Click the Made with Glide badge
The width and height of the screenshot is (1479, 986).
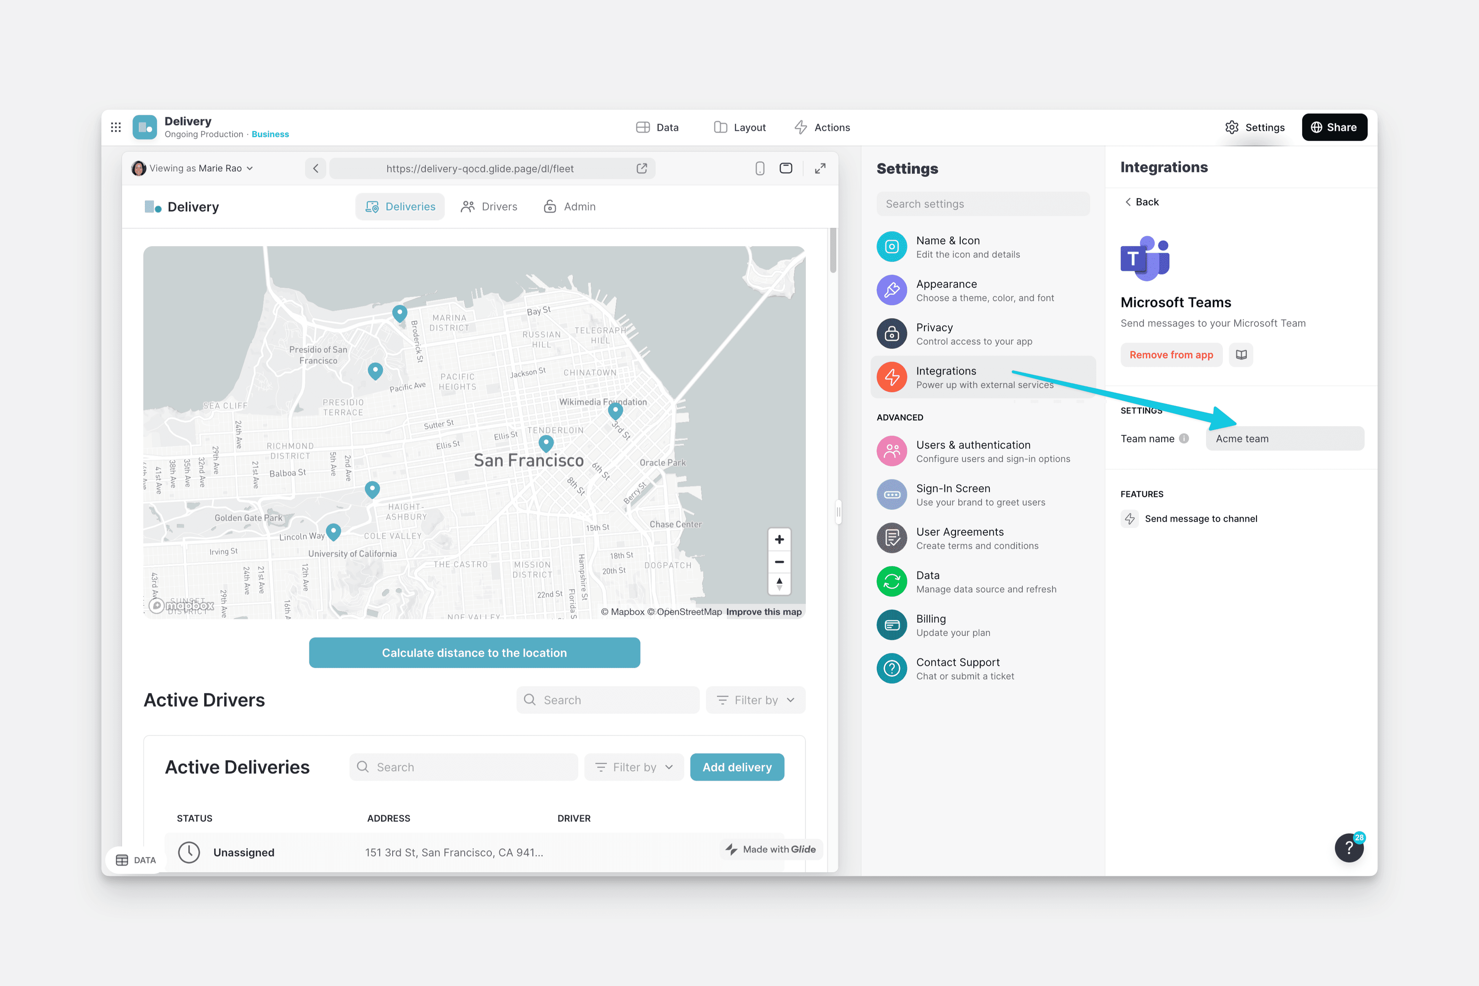(771, 850)
